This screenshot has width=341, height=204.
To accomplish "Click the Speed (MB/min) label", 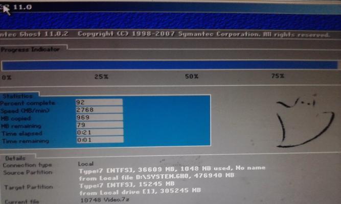I will (x=25, y=111).
